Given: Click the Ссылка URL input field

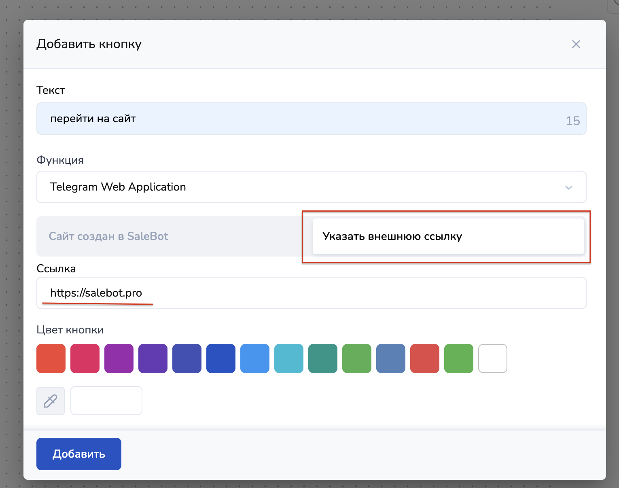Looking at the screenshot, I should click(311, 293).
